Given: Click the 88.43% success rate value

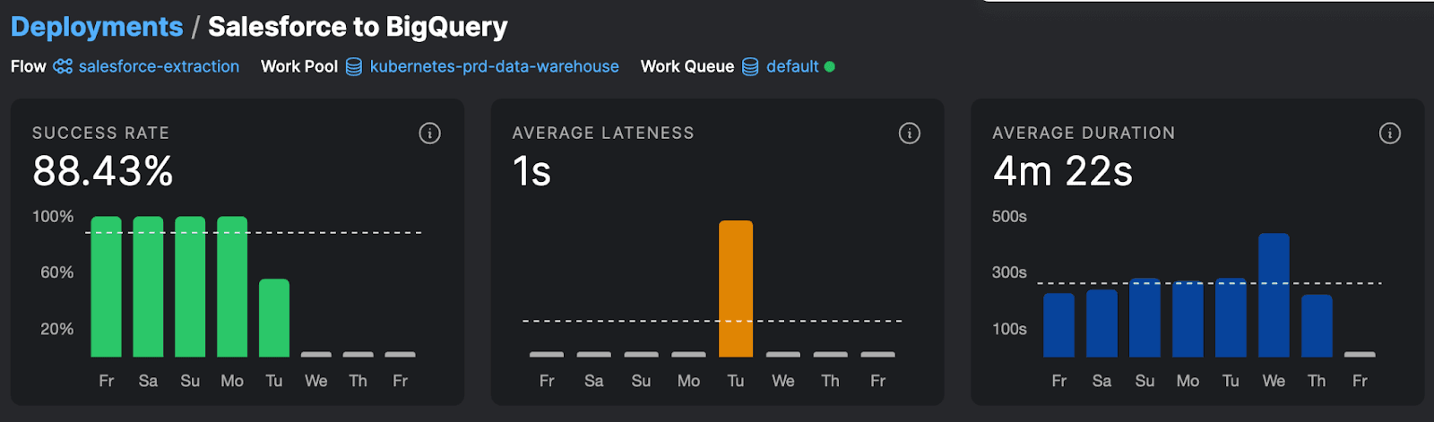Looking at the screenshot, I should click(103, 171).
